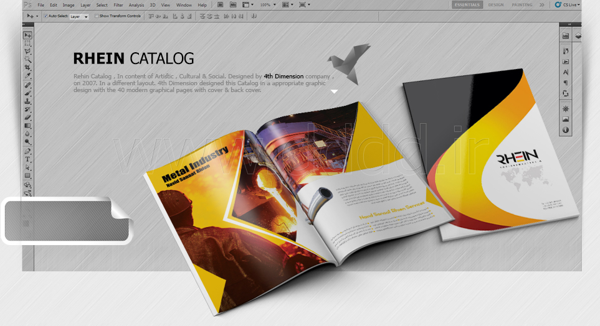Open the Actions panel icon

click(566, 62)
